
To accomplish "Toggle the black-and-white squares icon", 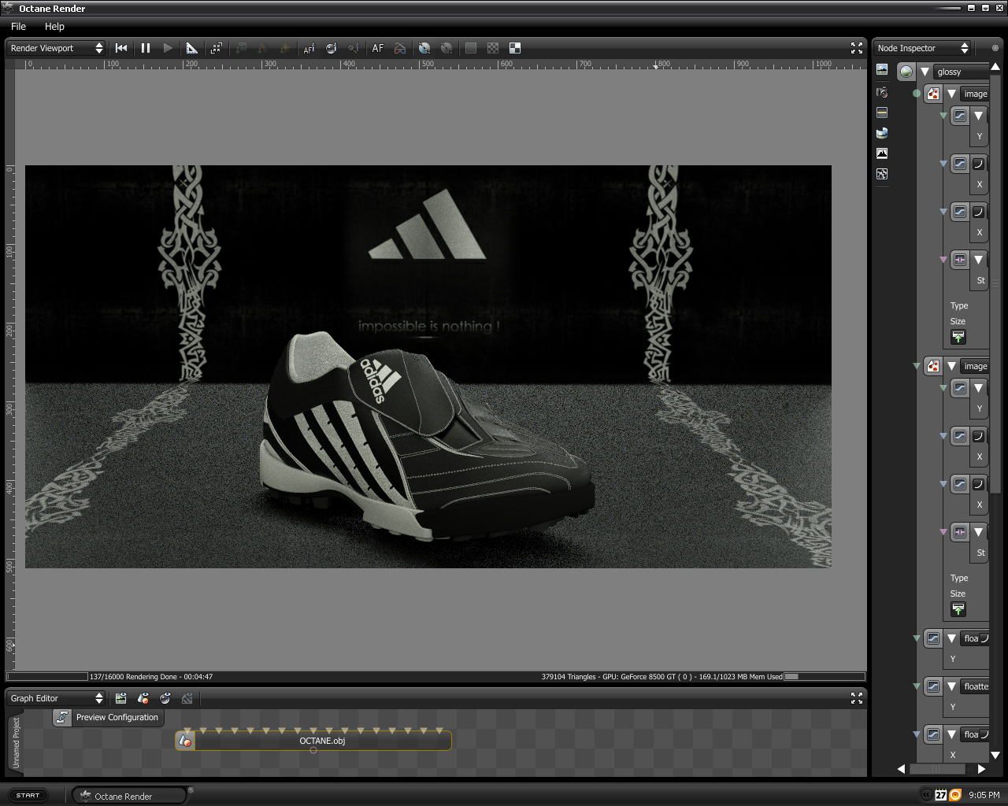I will tap(515, 48).
